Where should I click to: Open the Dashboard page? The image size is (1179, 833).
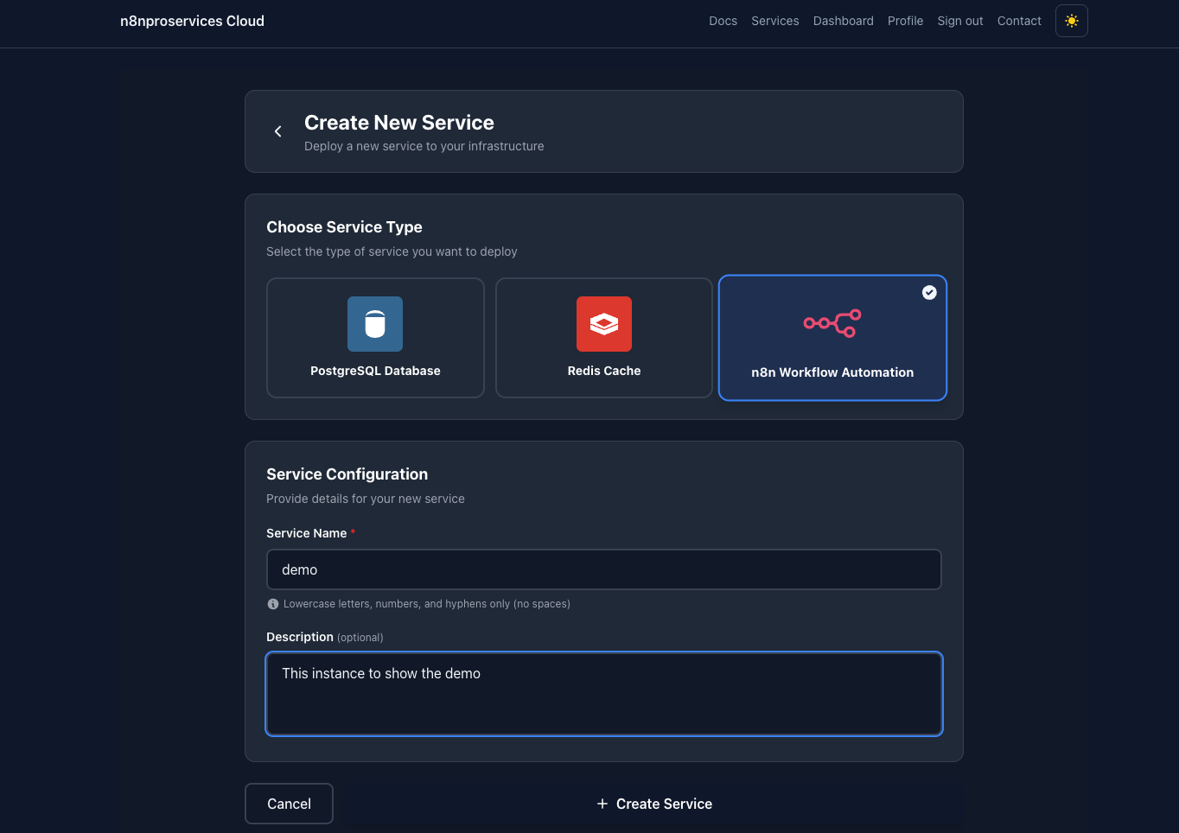843,21
